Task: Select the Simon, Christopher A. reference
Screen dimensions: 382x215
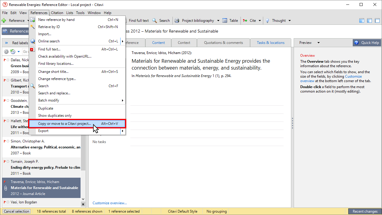Action: (41, 147)
